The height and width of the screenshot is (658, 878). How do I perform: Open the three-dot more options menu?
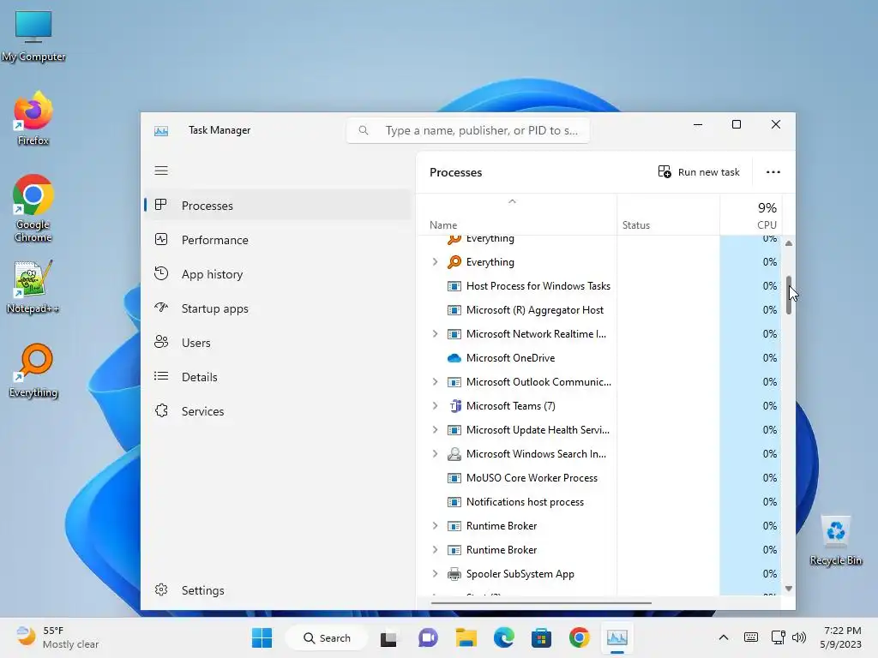773,172
